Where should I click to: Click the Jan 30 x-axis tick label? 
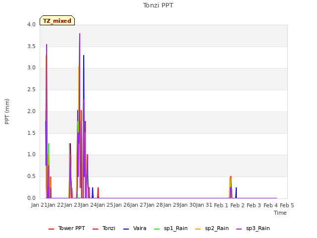(x=188, y=205)
